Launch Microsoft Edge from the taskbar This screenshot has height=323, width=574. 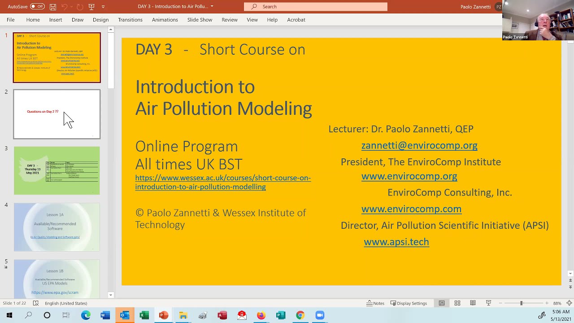point(86,315)
